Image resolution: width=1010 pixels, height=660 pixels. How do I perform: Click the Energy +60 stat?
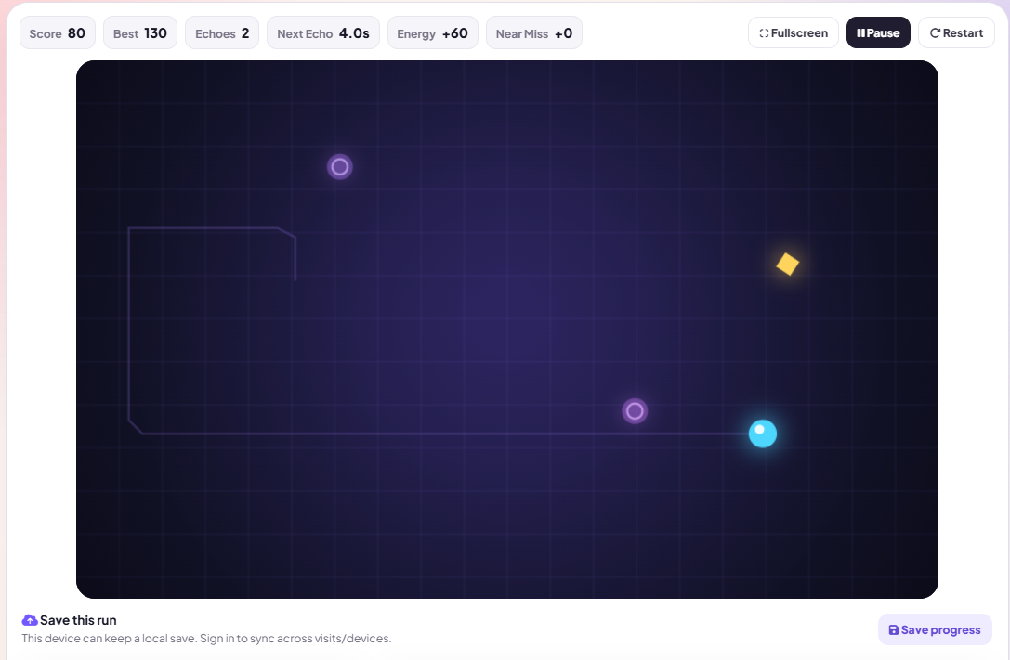coord(432,32)
